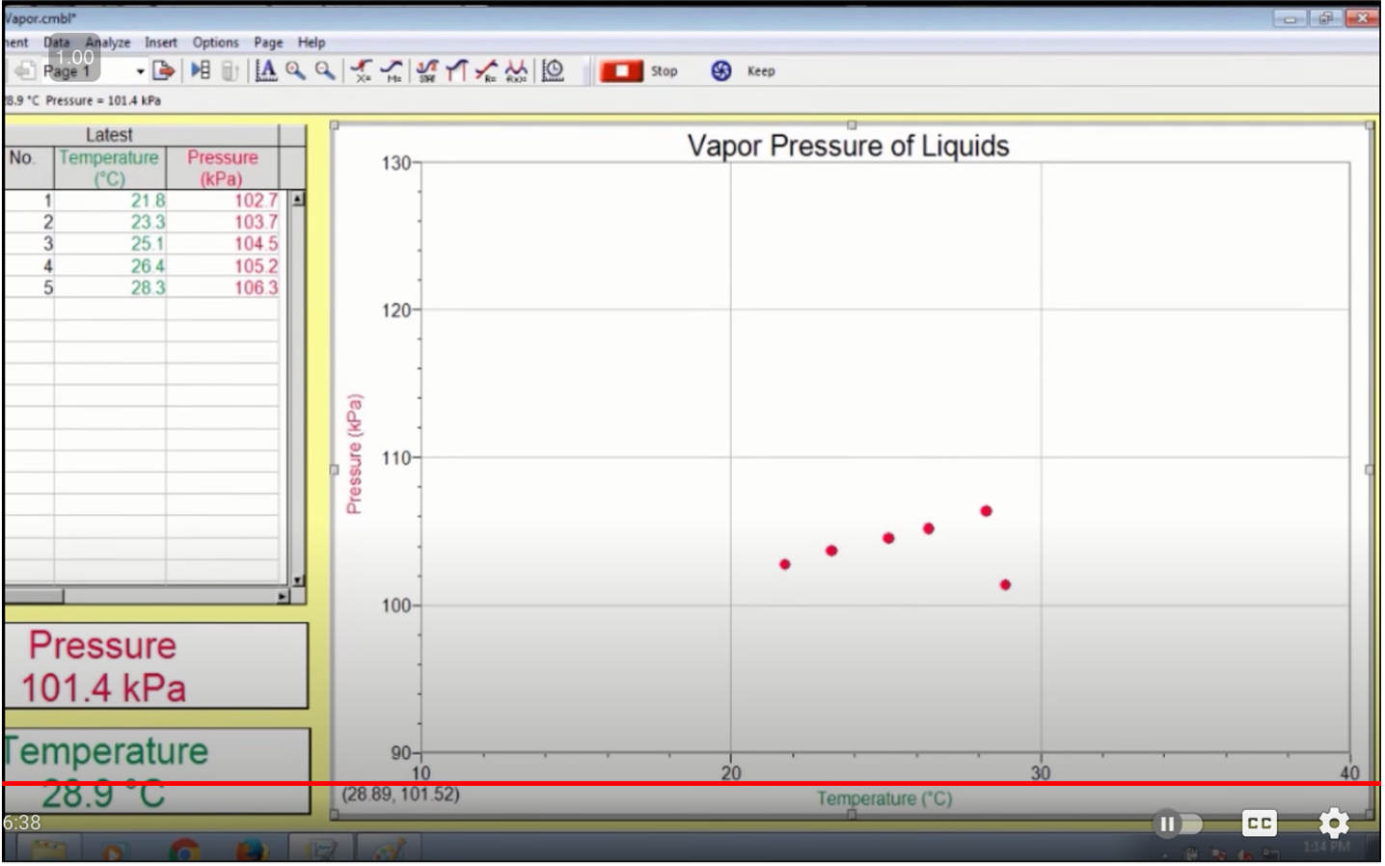Open the Page 1 dropdown
This screenshot has width=1385, height=866.
pos(140,71)
